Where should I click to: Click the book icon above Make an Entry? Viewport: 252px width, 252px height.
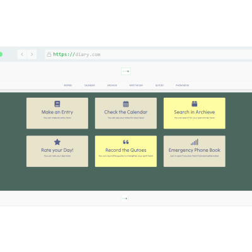point(57,104)
